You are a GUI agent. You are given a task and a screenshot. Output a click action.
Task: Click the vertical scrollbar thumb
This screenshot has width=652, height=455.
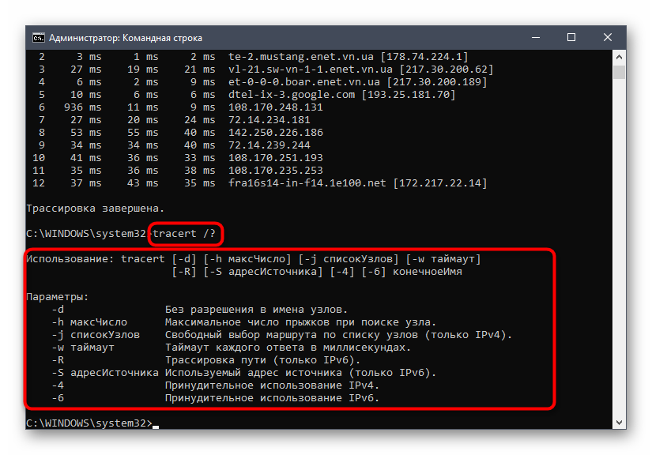619,72
